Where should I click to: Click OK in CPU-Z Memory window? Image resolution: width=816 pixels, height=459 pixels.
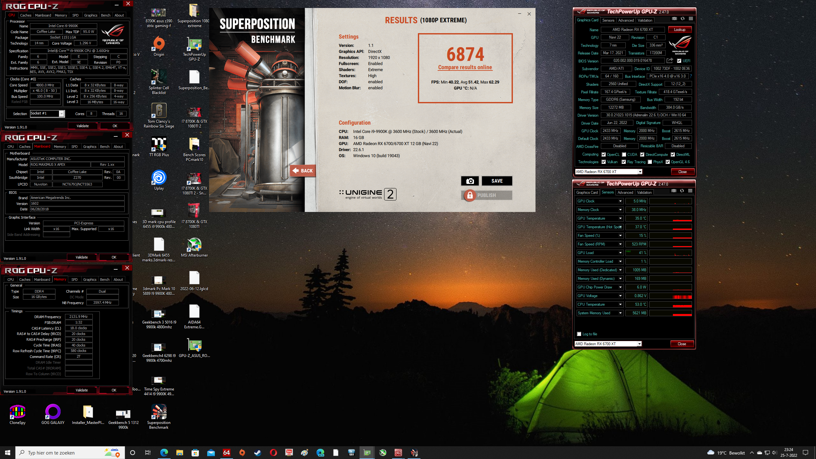(114, 390)
